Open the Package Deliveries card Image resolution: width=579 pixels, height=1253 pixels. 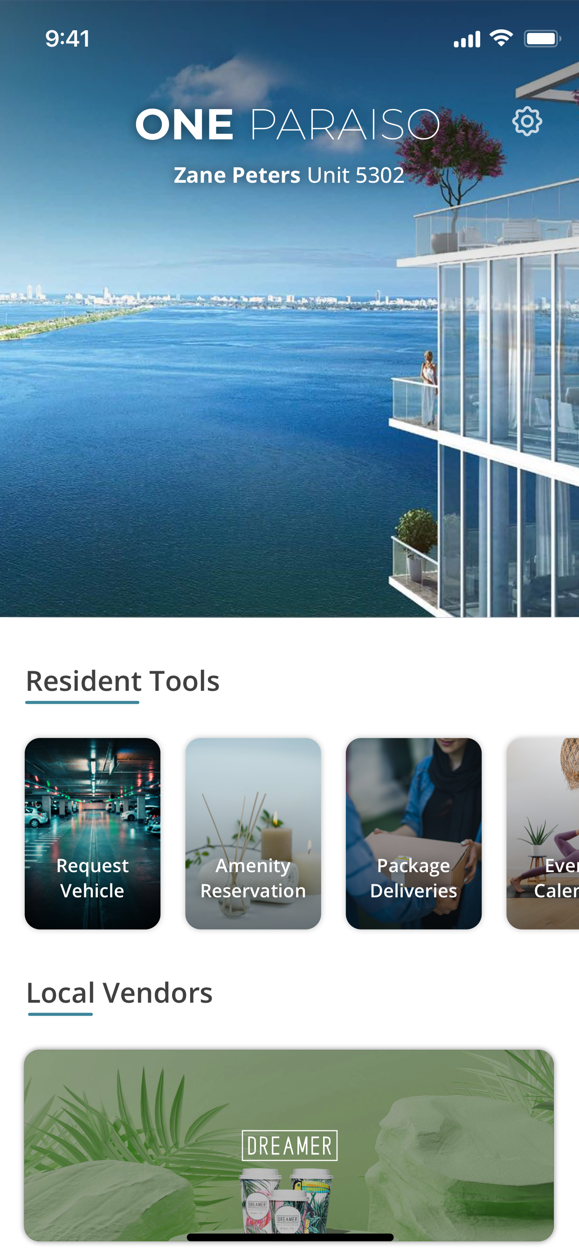pos(414,833)
